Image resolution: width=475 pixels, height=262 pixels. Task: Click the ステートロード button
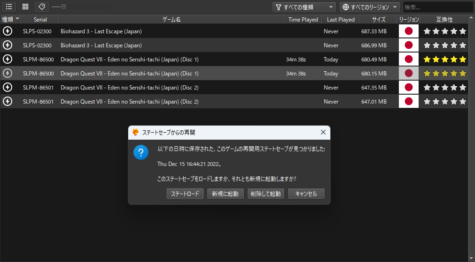tap(185, 194)
